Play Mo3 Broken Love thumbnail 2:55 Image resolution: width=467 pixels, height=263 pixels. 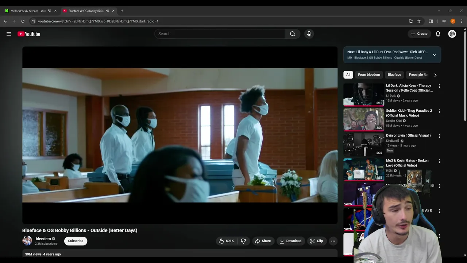point(364,169)
